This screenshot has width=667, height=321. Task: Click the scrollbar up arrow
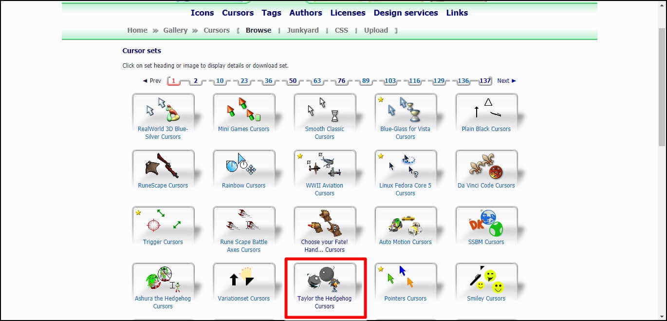point(662,4)
